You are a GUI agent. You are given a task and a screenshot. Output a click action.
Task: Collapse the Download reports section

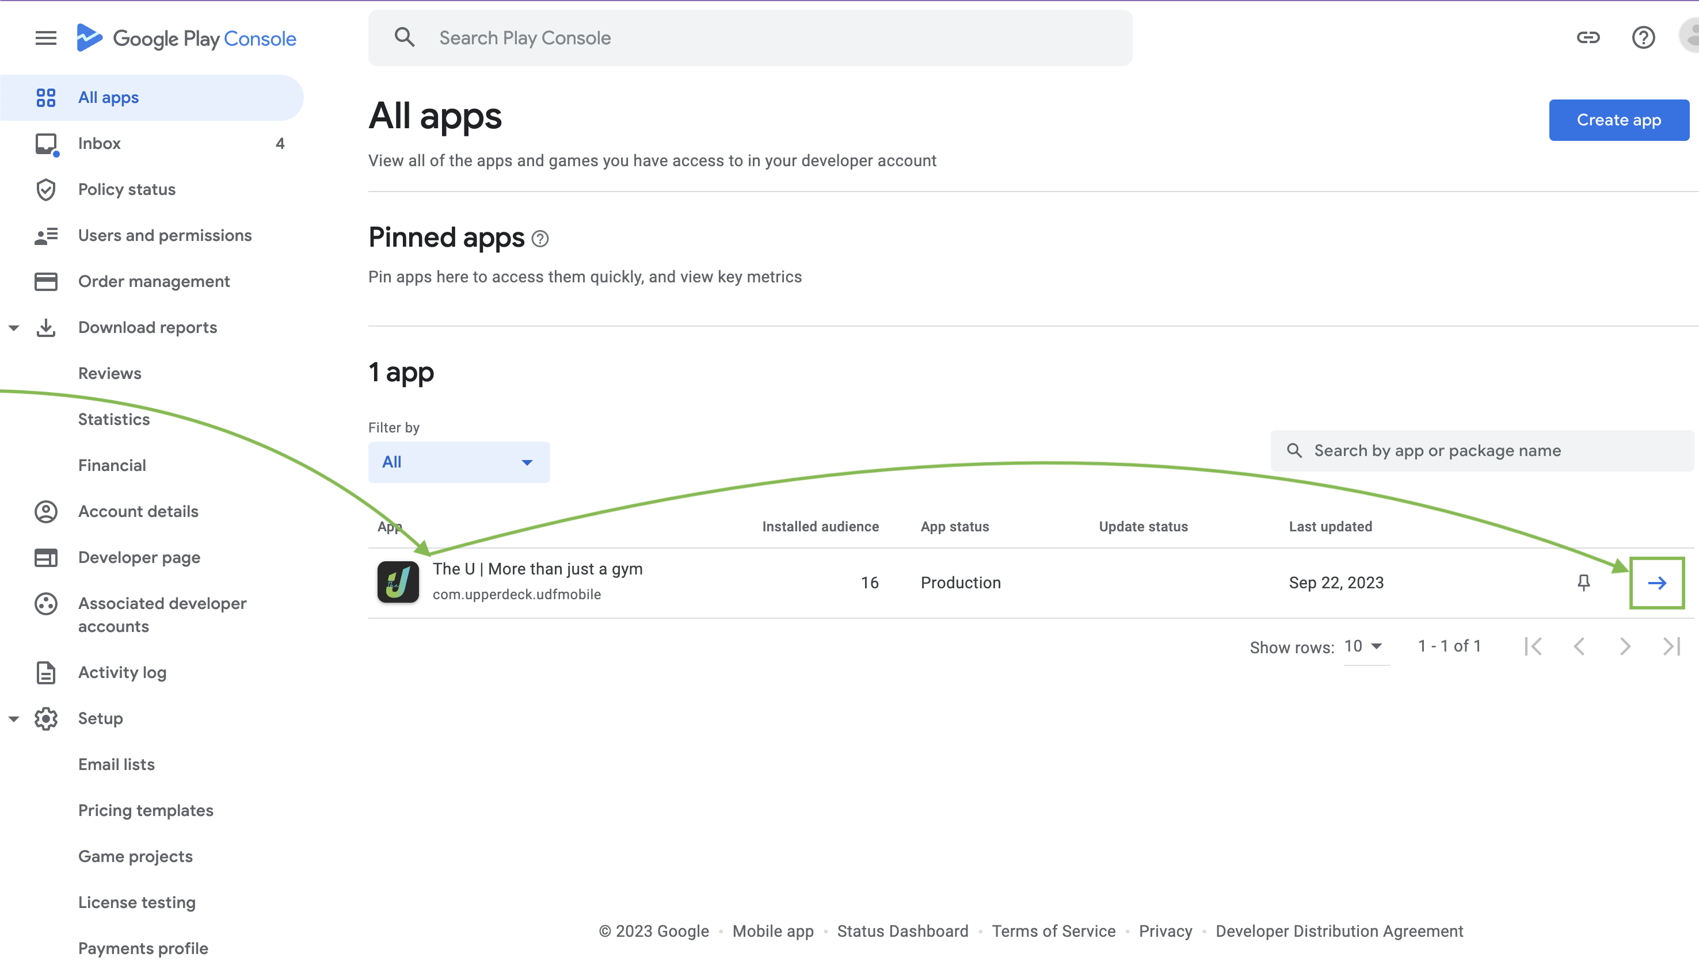coord(13,327)
